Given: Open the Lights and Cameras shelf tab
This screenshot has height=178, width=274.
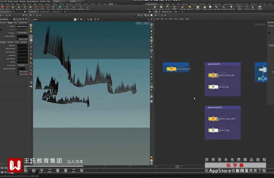Looking at the screenshot, I should tap(152, 4).
